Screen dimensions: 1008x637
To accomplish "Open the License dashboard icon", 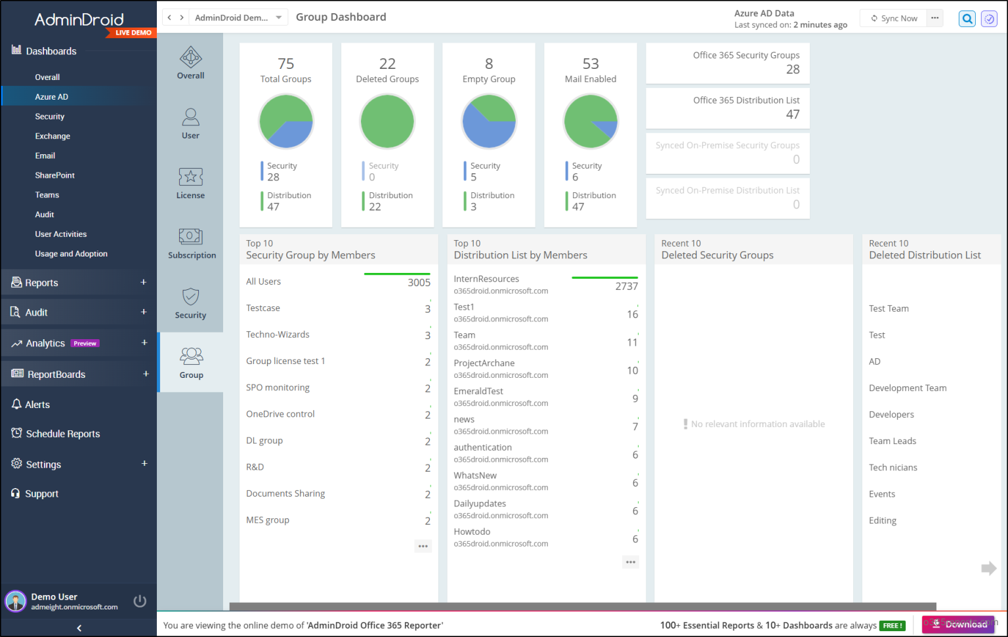I will (190, 183).
